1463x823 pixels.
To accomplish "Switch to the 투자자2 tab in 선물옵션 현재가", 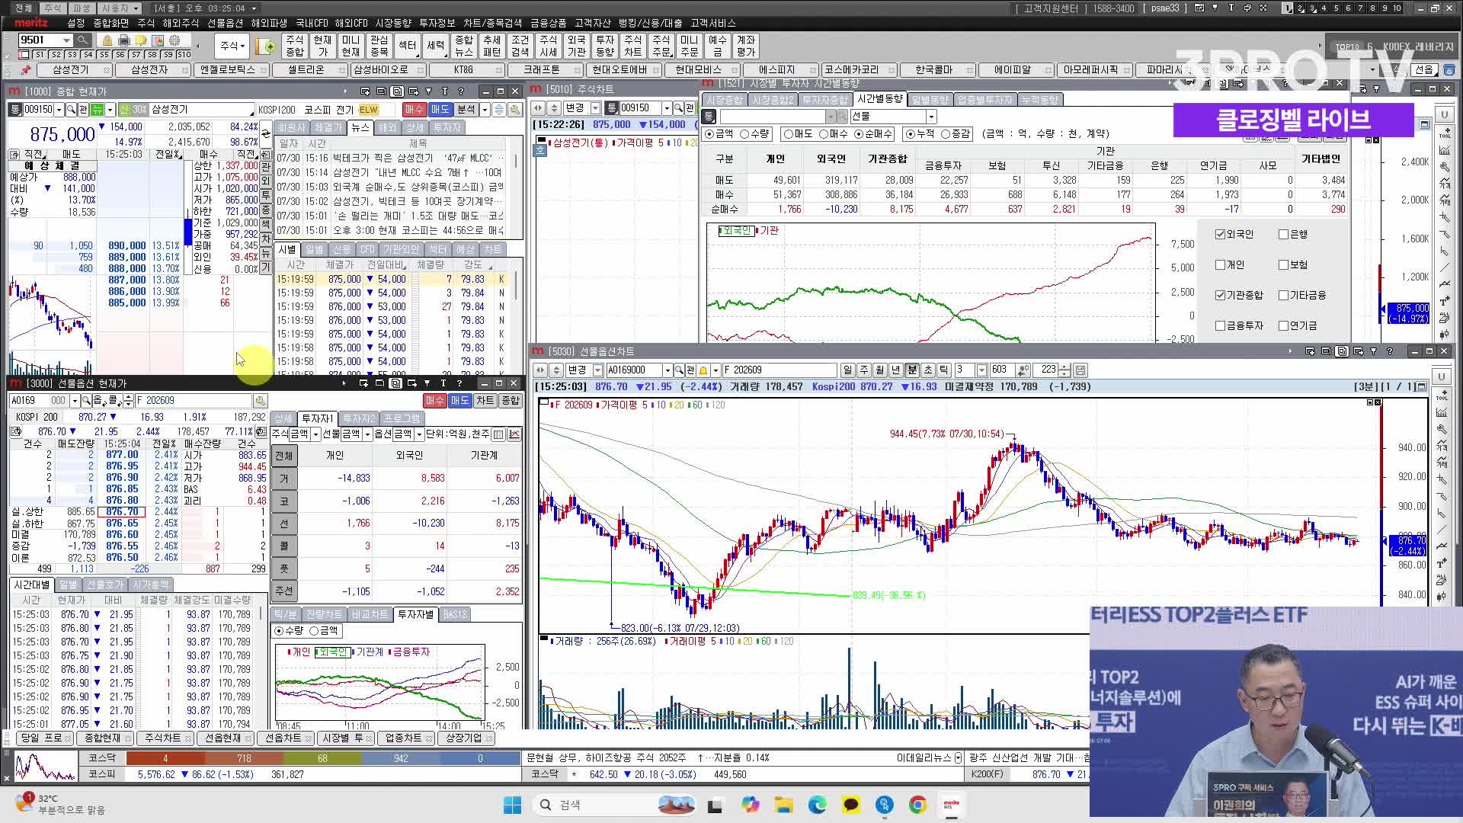I will point(358,418).
